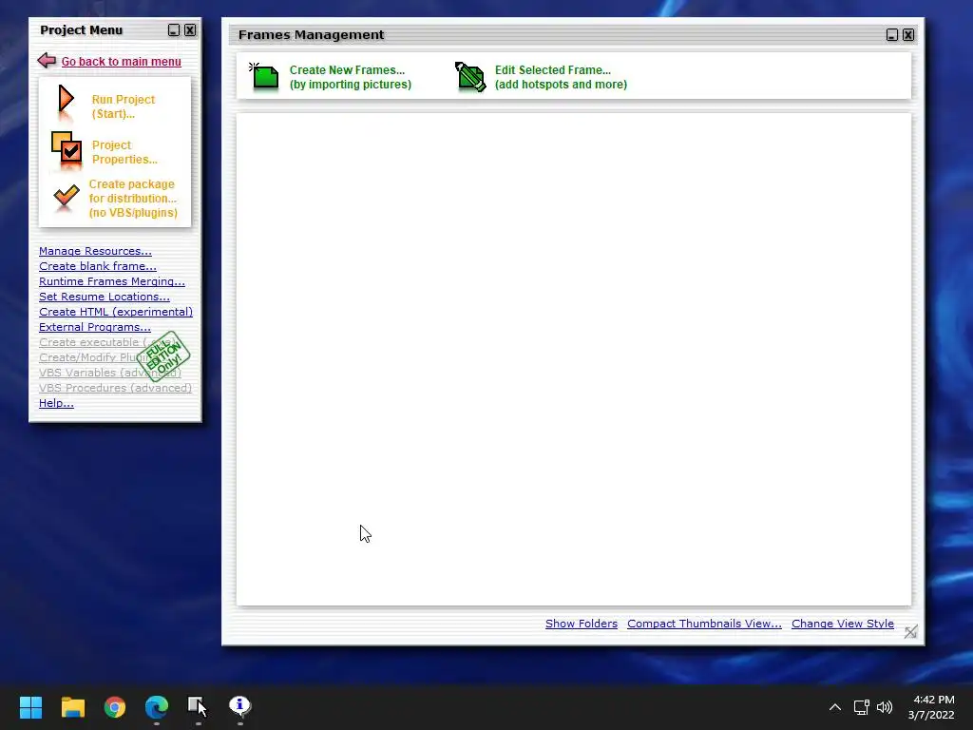Click Set Resume Locations... link

[x=105, y=297]
